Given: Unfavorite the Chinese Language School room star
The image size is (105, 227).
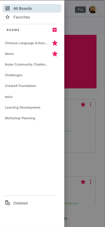Looking at the screenshot, I should (55, 43).
